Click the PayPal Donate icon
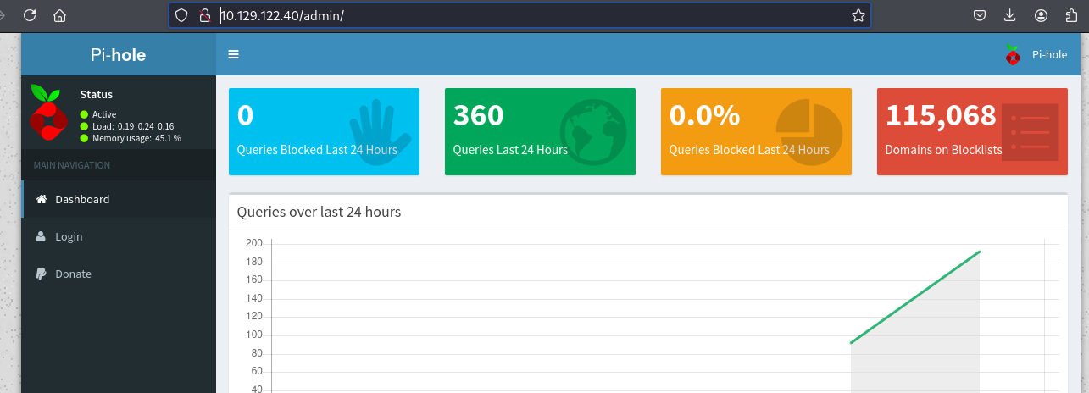 pyautogui.click(x=41, y=274)
